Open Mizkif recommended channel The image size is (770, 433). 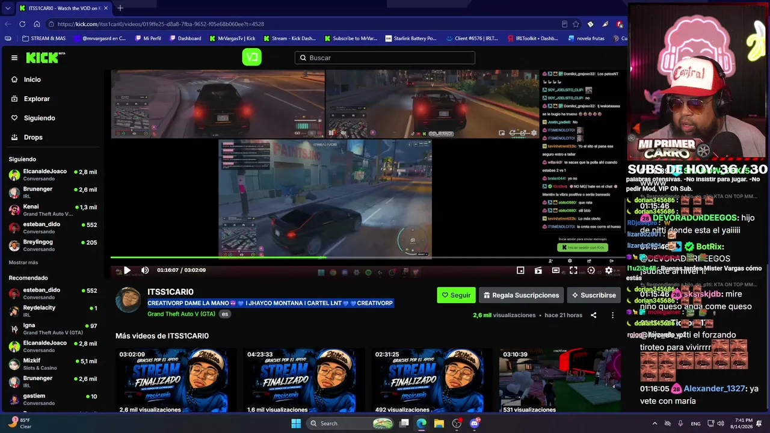pos(53,364)
